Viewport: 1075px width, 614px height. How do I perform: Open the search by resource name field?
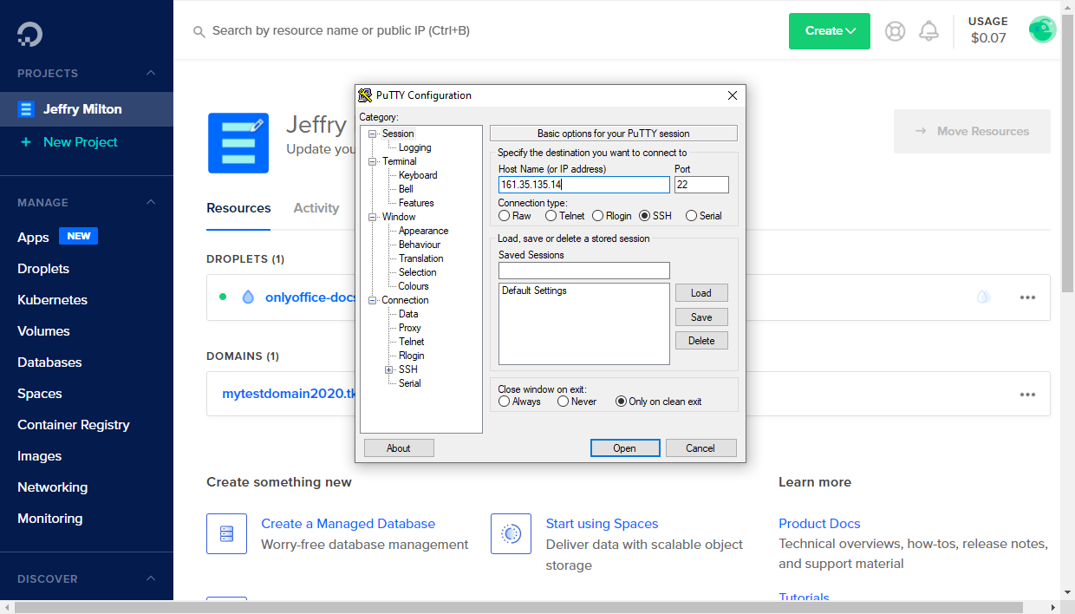(x=347, y=29)
